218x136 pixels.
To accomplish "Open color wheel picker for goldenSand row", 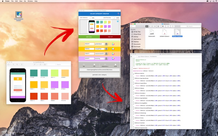I will 113,44.
